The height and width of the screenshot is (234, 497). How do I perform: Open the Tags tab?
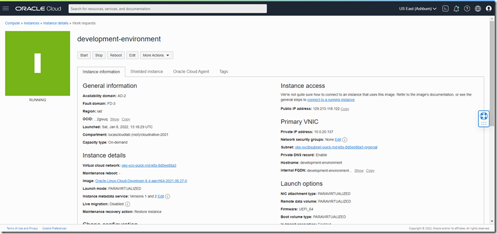tap(223, 72)
